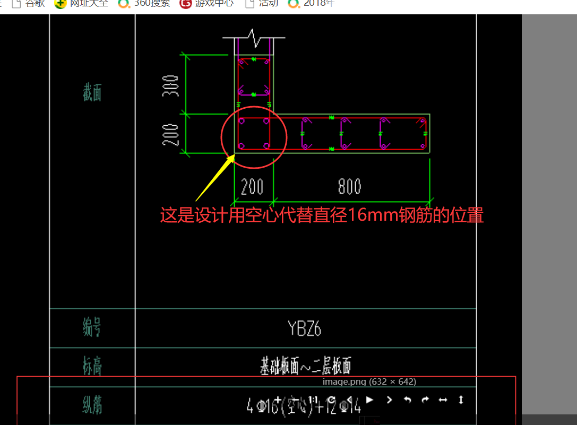This screenshot has width=577, height=425.
Task: Open the 谷歌 bookmark
Action: click(28, 4)
